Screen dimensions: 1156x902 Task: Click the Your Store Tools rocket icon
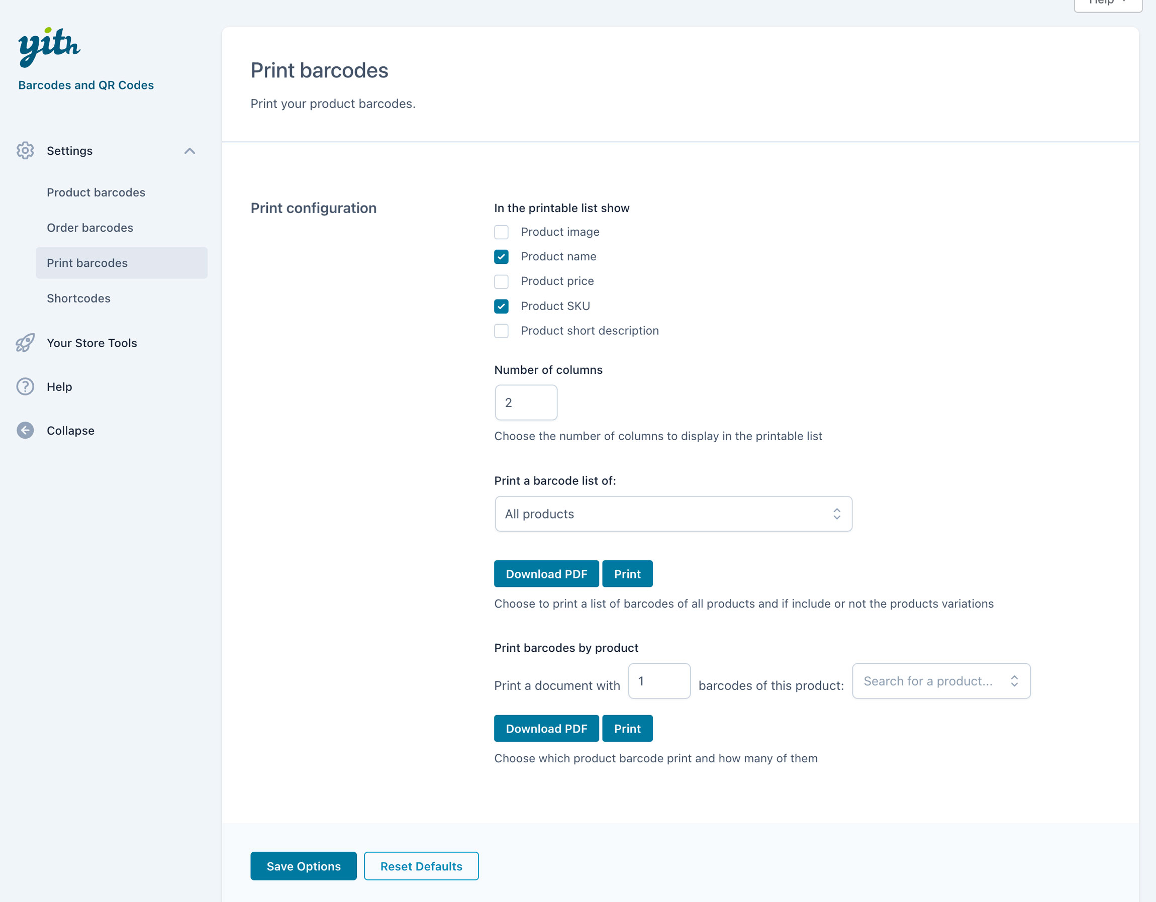(x=25, y=343)
